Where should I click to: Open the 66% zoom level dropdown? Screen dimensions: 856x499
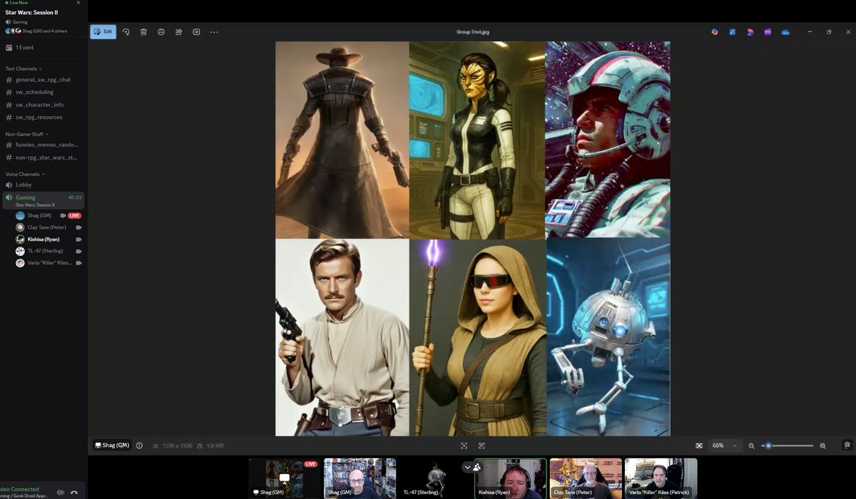[x=724, y=446]
